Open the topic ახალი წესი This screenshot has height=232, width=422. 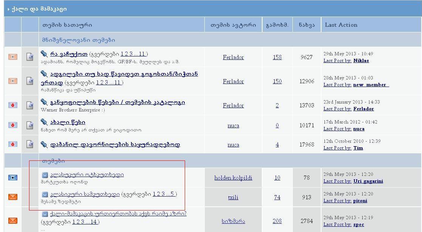pyautogui.click(x=68, y=122)
